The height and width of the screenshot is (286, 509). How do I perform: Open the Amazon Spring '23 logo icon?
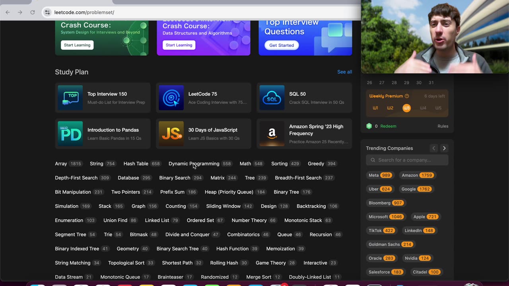(x=272, y=133)
